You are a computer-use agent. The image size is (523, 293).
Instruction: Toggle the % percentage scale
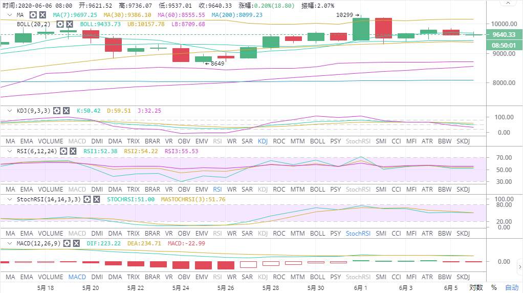point(494,287)
